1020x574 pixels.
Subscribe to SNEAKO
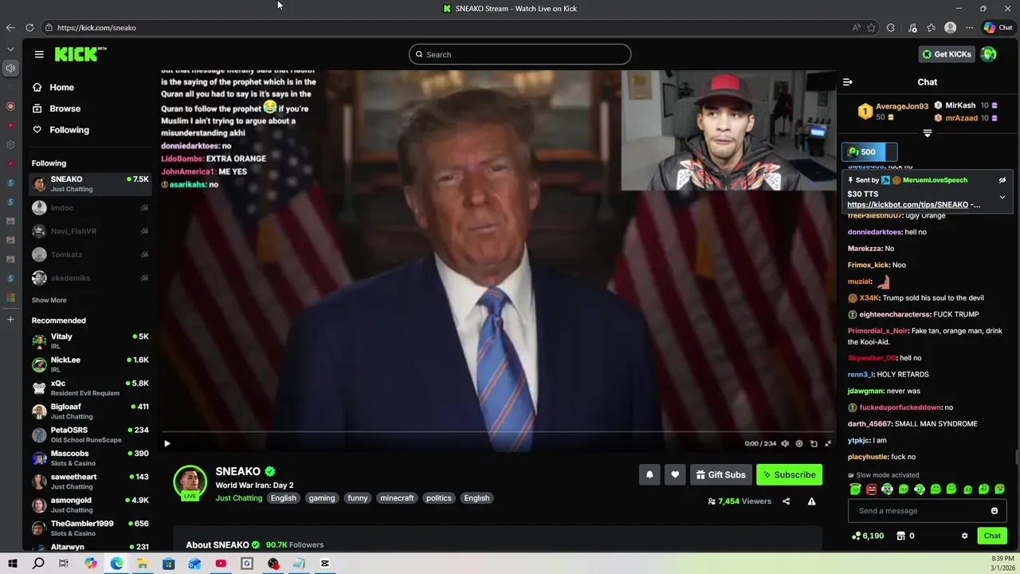(x=789, y=474)
